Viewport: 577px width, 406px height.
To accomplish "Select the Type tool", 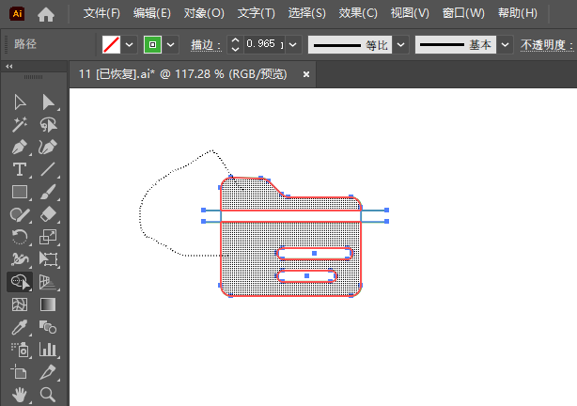I will point(20,170).
